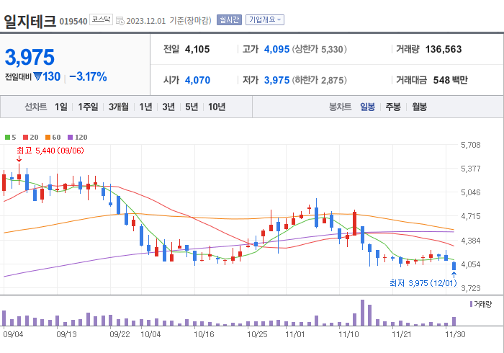Click the calendar icon beside the date
The width and height of the screenshot is (504, 353).
pyautogui.click(x=120, y=21)
